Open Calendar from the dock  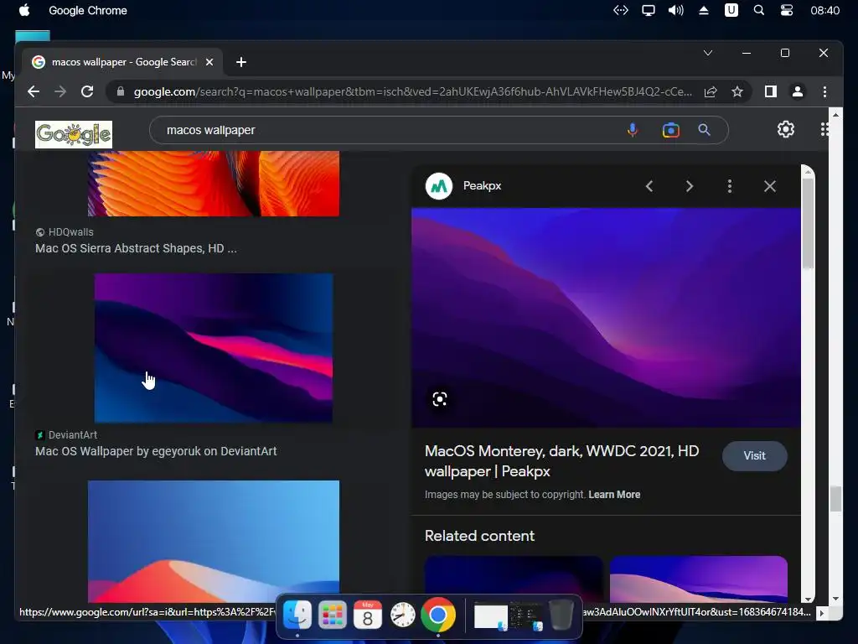(x=367, y=615)
